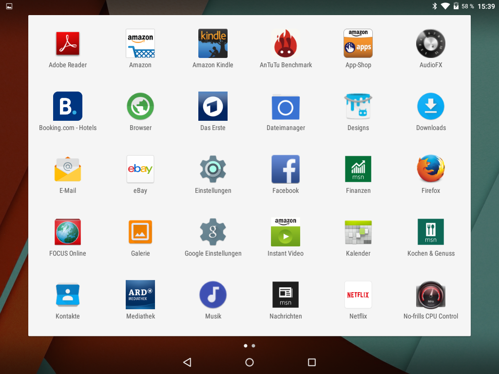Launch the AudioFX equalizer app

click(431, 43)
